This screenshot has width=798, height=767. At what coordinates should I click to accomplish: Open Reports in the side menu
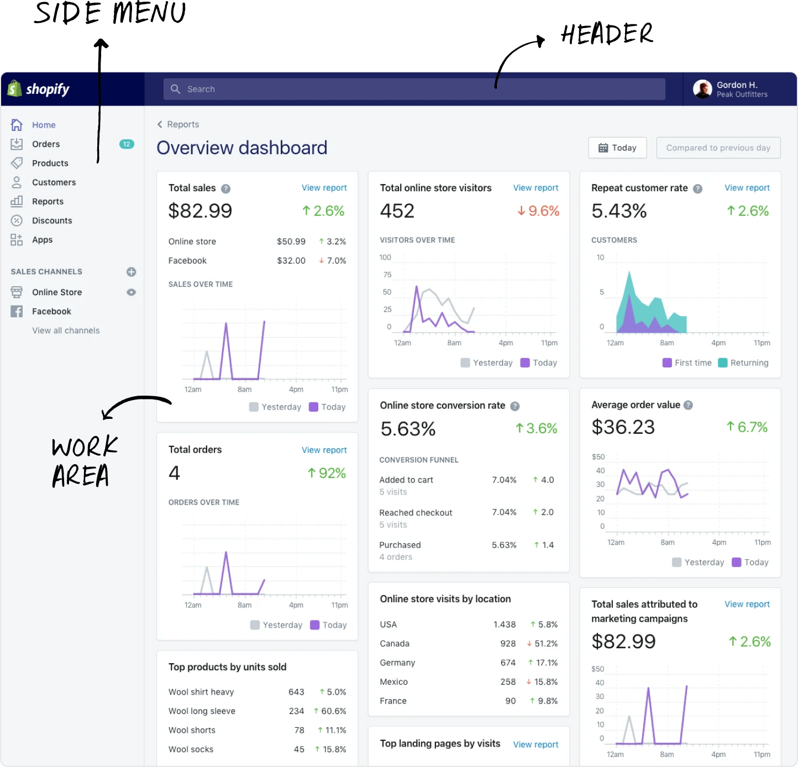[48, 201]
